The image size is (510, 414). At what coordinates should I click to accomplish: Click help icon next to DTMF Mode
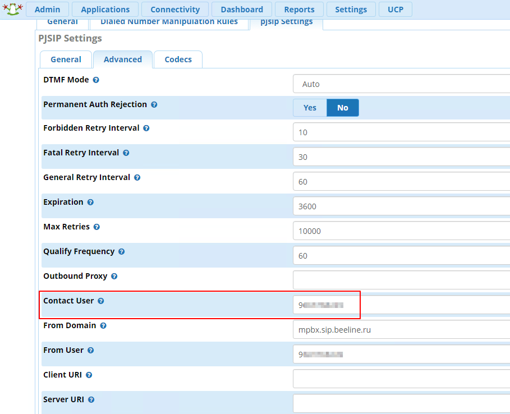click(x=96, y=80)
